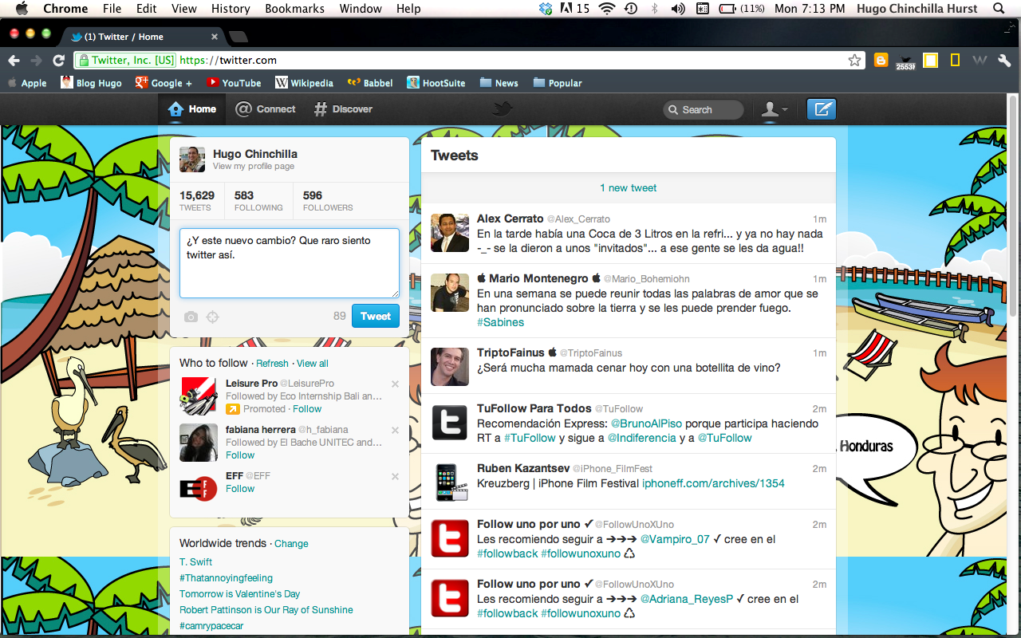Open the History menu
This screenshot has width=1021, height=638.
coord(231,9)
